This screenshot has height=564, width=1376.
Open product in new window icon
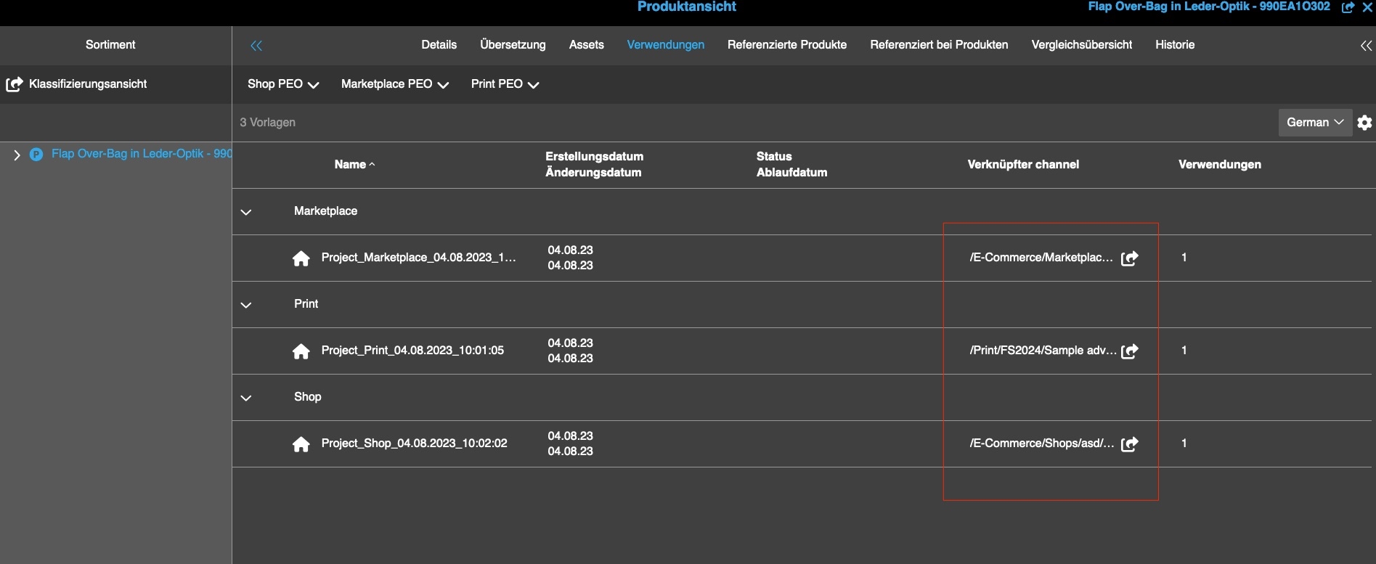coord(1348,7)
